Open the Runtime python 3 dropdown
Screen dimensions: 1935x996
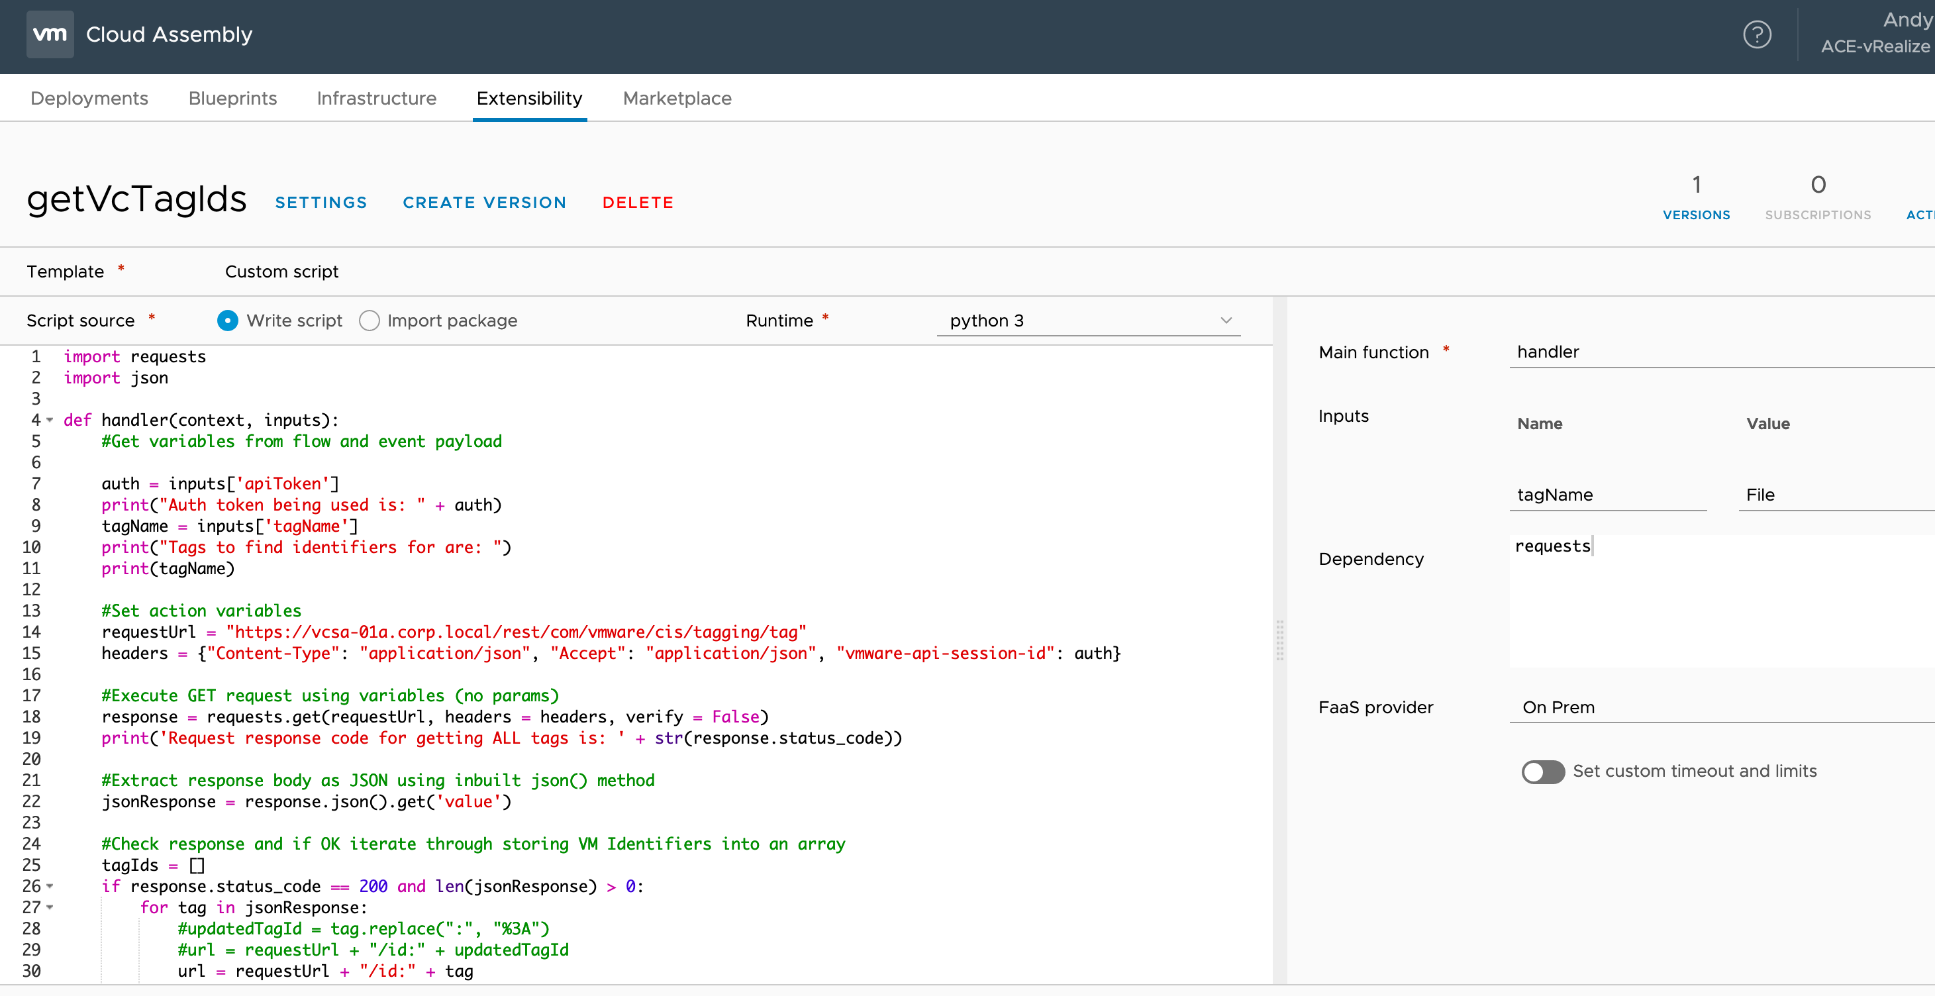pyautogui.click(x=1087, y=321)
